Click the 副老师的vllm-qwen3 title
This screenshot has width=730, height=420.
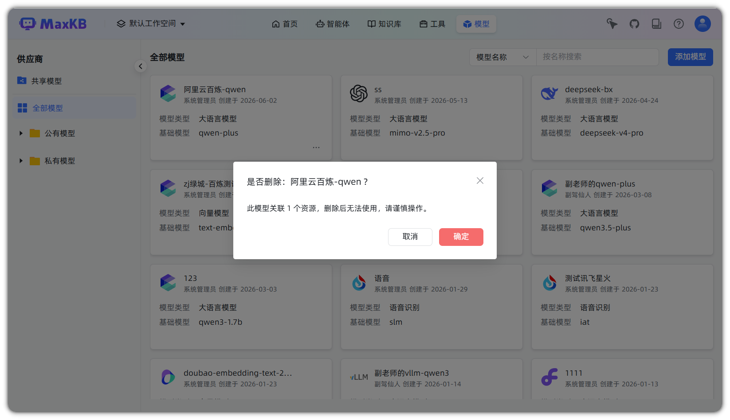point(411,373)
